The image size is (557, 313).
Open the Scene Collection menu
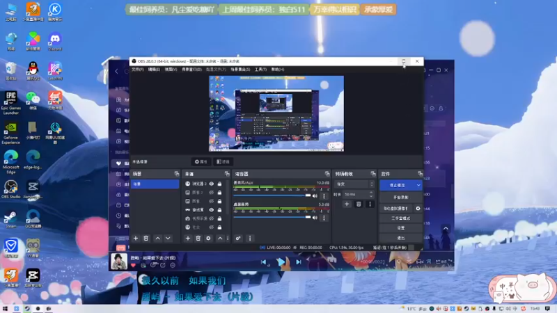pyautogui.click(x=240, y=70)
